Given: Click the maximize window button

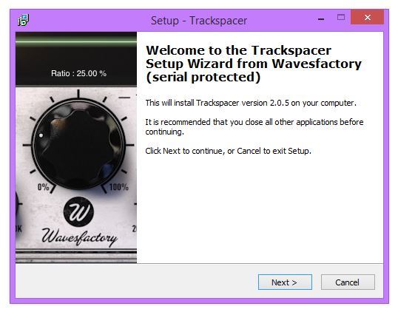Looking at the screenshot, I should [340, 17].
